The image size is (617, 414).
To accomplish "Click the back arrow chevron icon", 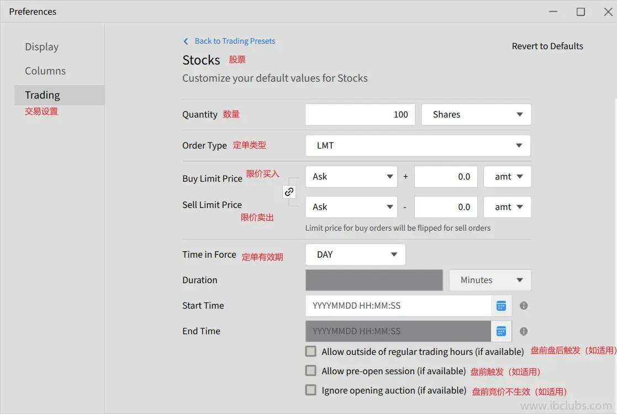I will point(186,41).
